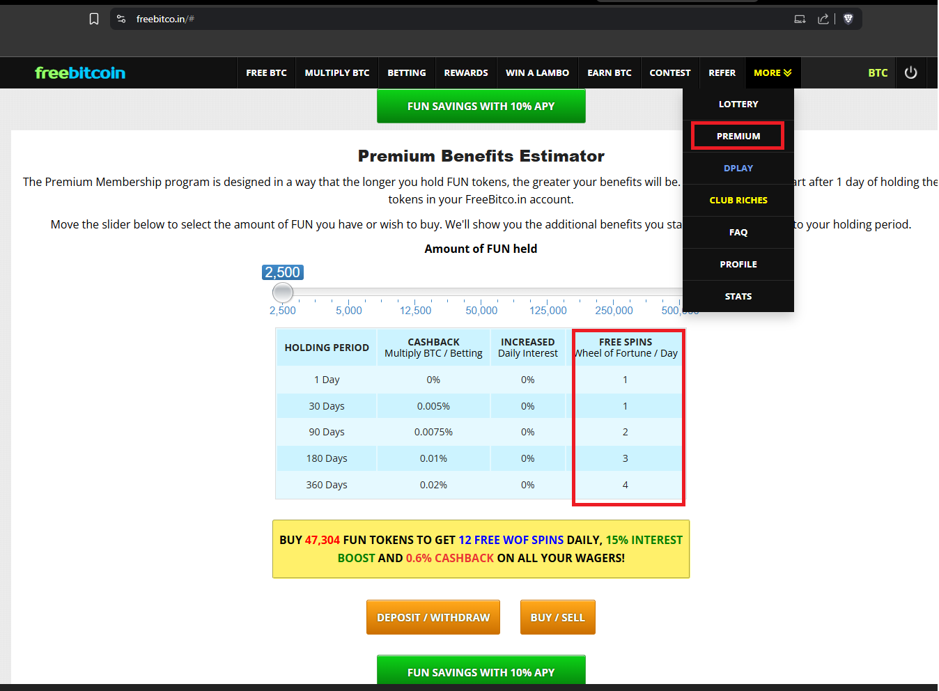Click the 90 Days row label
This screenshot has height=691, width=939.
[327, 432]
